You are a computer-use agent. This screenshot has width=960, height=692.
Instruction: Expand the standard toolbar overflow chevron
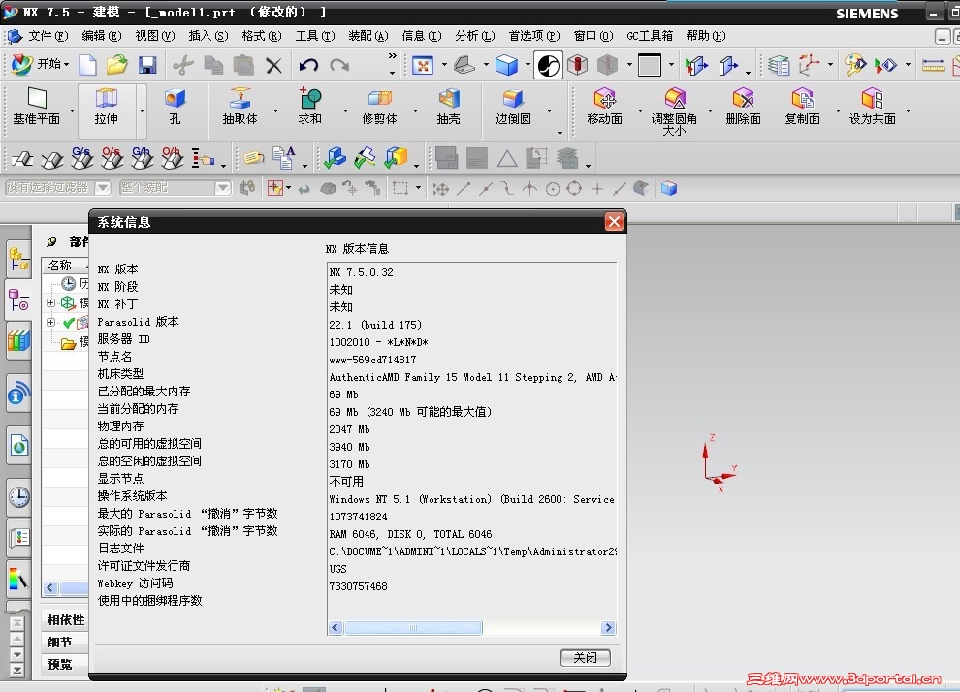click(393, 55)
